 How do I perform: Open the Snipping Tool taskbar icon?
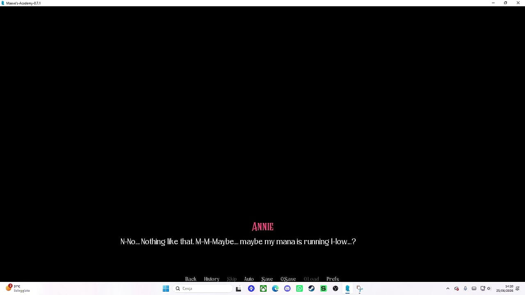tap(359, 288)
